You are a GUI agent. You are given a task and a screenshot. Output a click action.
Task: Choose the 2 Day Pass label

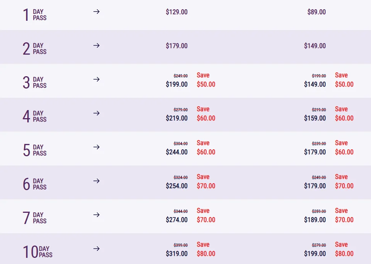coord(35,48)
